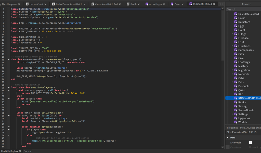This screenshot has height=153, width=261.
Task: Switch to the Hacker Chest script tab
Action: [36, 4]
